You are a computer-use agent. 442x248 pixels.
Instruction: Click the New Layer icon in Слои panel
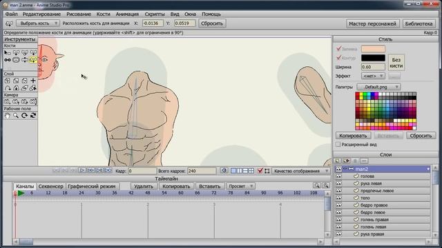point(338,161)
